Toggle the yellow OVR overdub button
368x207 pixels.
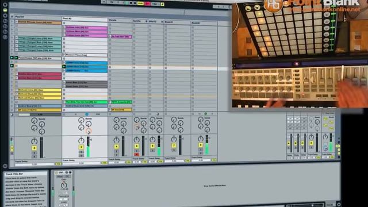(x=140, y=3)
